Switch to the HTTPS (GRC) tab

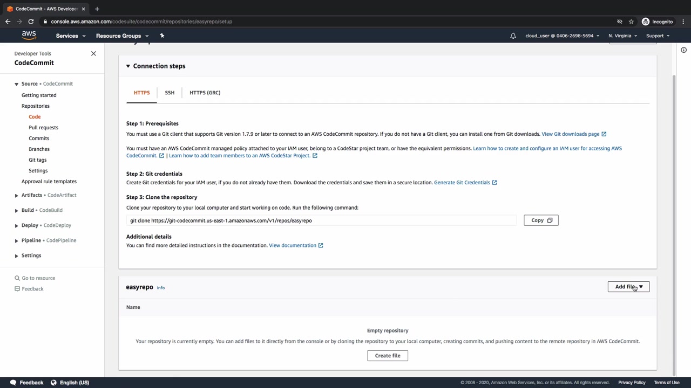tap(205, 93)
